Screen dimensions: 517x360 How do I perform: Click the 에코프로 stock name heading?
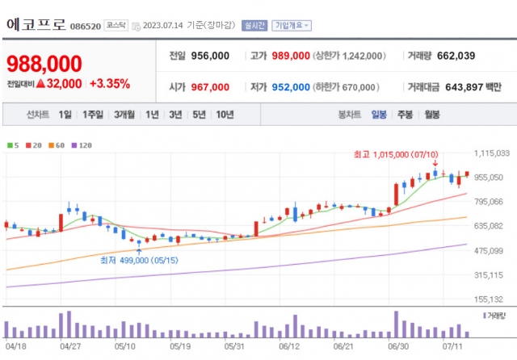point(36,25)
